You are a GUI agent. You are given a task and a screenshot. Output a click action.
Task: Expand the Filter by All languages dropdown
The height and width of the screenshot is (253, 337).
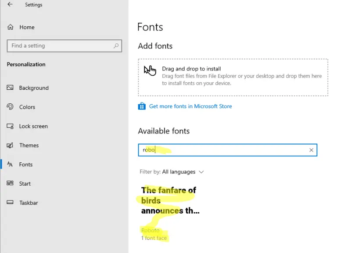coord(172,172)
